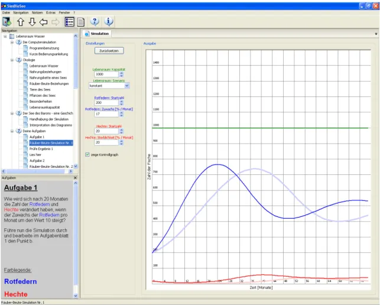Open the '?' help menu

[x=74, y=12]
